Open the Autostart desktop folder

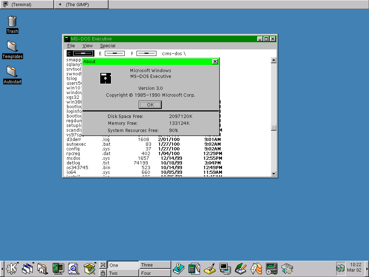[x=13, y=75]
